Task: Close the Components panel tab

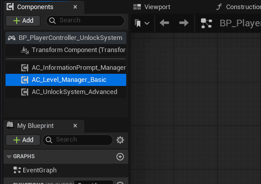Action: coord(75,7)
